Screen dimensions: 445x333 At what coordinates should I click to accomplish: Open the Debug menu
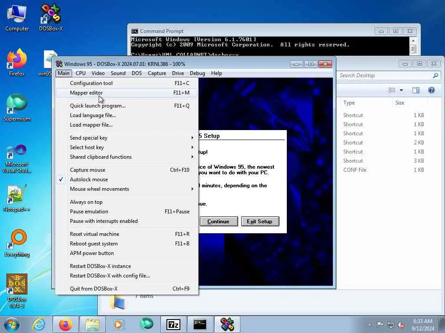pyautogui.click(x=197, y=73)
